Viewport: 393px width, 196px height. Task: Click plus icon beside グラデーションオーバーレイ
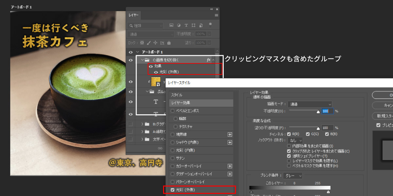[x=230, y=174]
